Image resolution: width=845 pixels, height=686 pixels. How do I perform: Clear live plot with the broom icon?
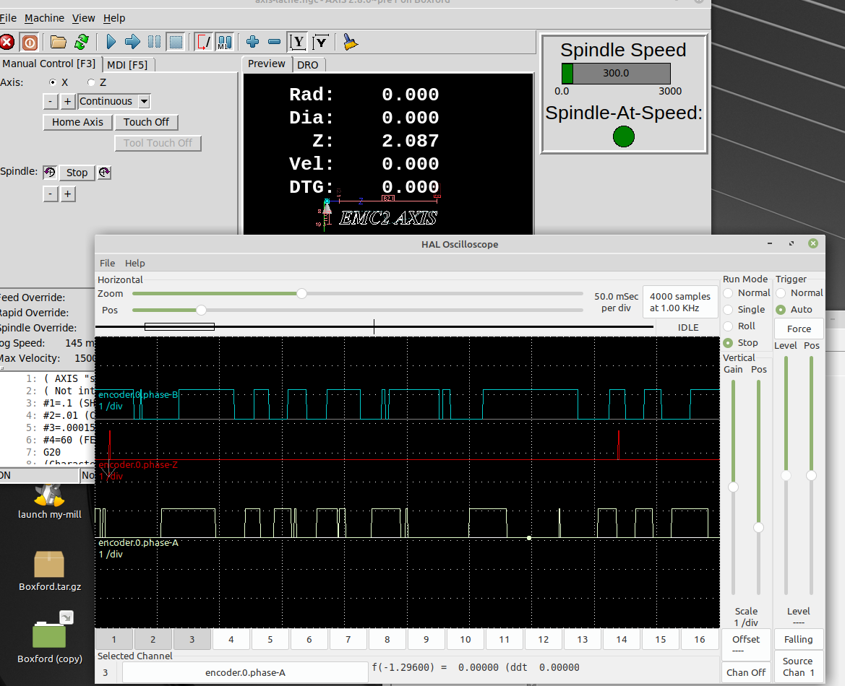tap(350, 42)
